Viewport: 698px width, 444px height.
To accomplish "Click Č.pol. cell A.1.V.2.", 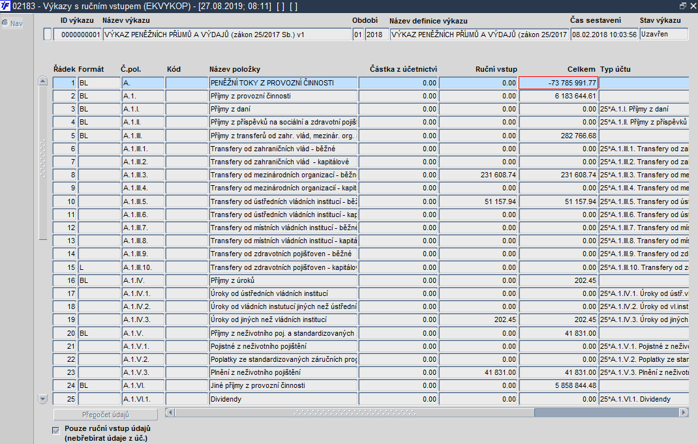I will pyautogui.click(x=143, y=359).
